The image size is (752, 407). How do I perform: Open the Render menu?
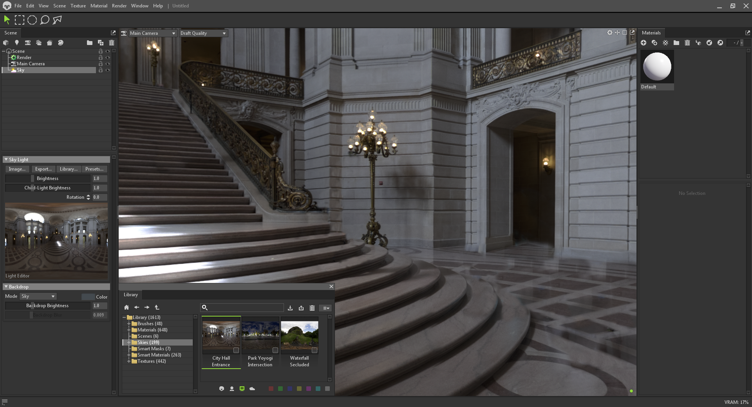coord(119,6)
